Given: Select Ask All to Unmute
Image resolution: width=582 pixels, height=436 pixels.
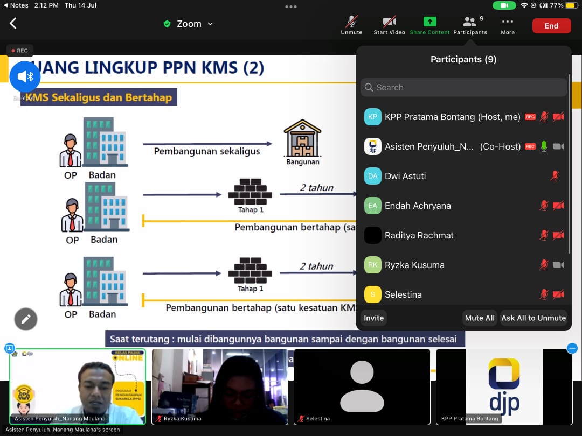Looking at the screenshot, I should (533, 318).
